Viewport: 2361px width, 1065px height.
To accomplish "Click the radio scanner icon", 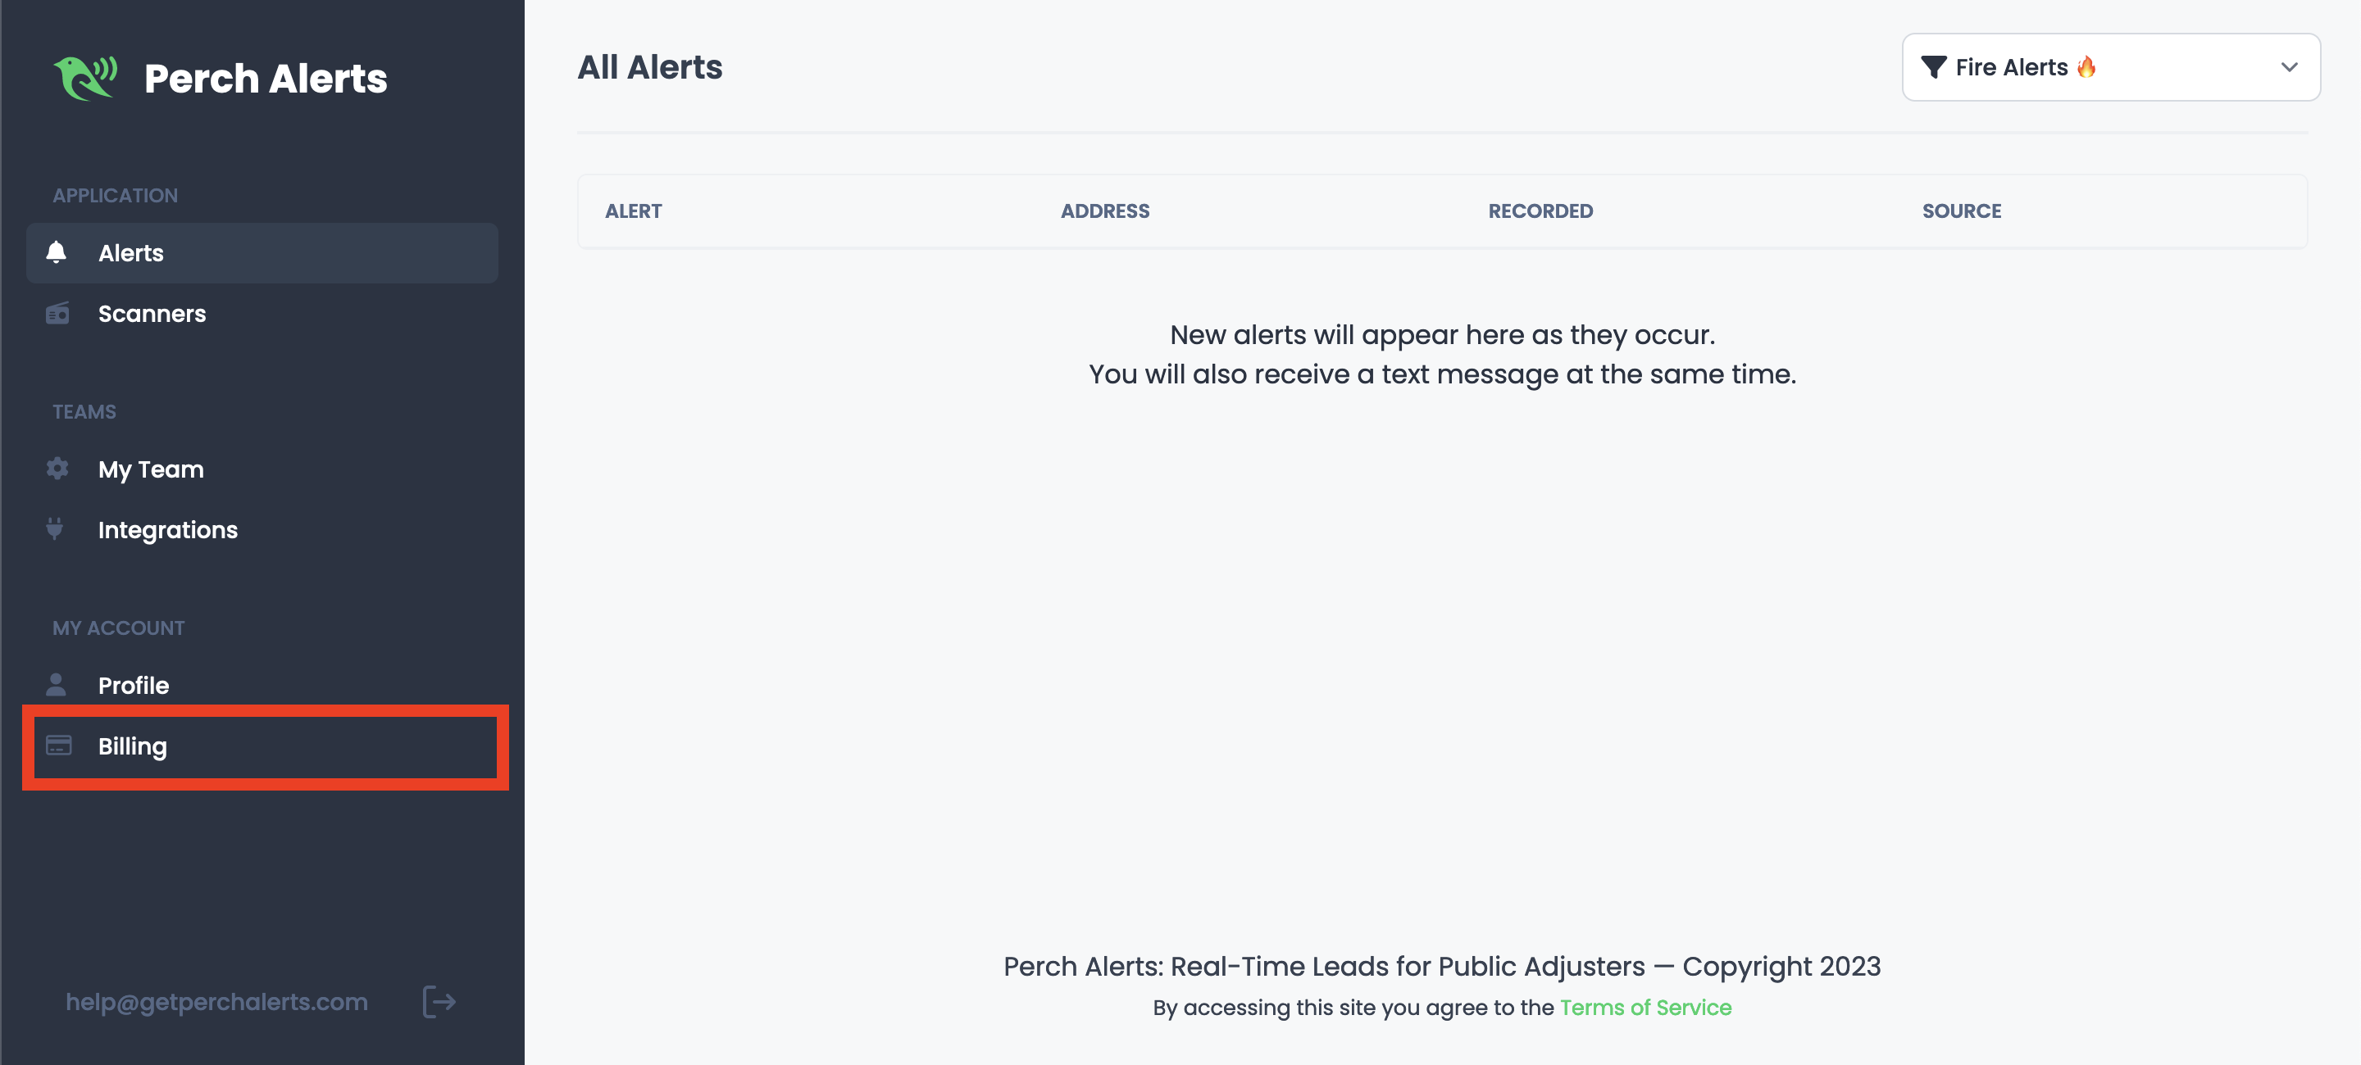I will [57, 313].
